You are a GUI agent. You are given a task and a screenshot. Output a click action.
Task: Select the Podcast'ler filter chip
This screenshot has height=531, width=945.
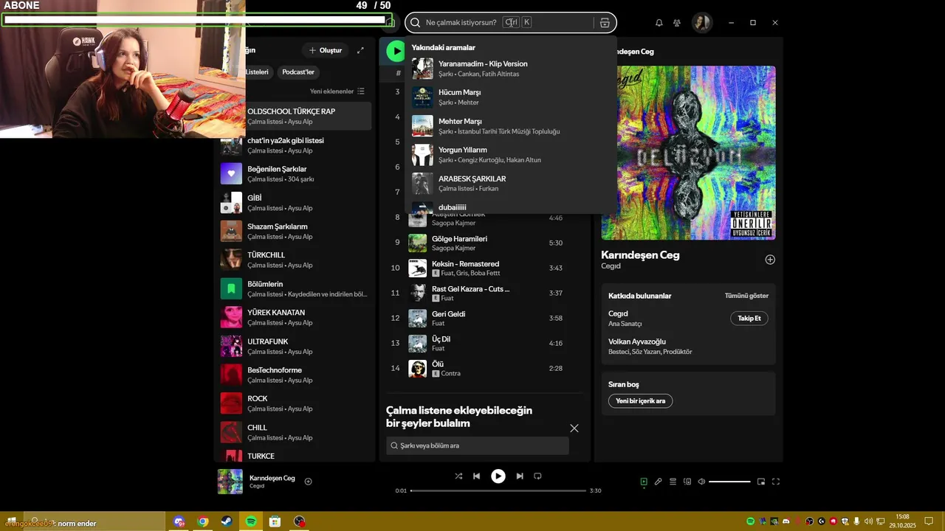(298, 72)
